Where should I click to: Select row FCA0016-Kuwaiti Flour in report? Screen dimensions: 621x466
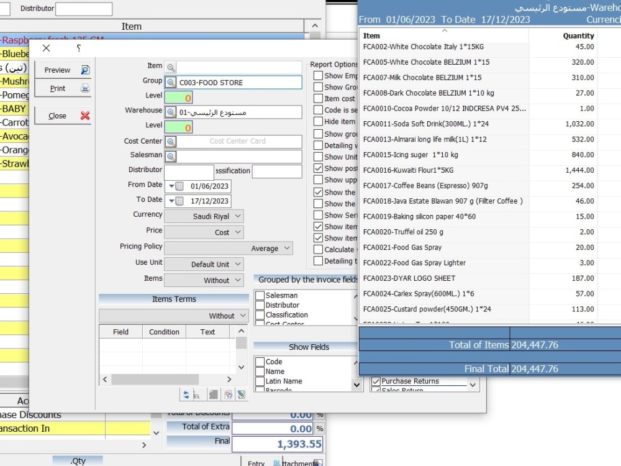click(479, 170)
